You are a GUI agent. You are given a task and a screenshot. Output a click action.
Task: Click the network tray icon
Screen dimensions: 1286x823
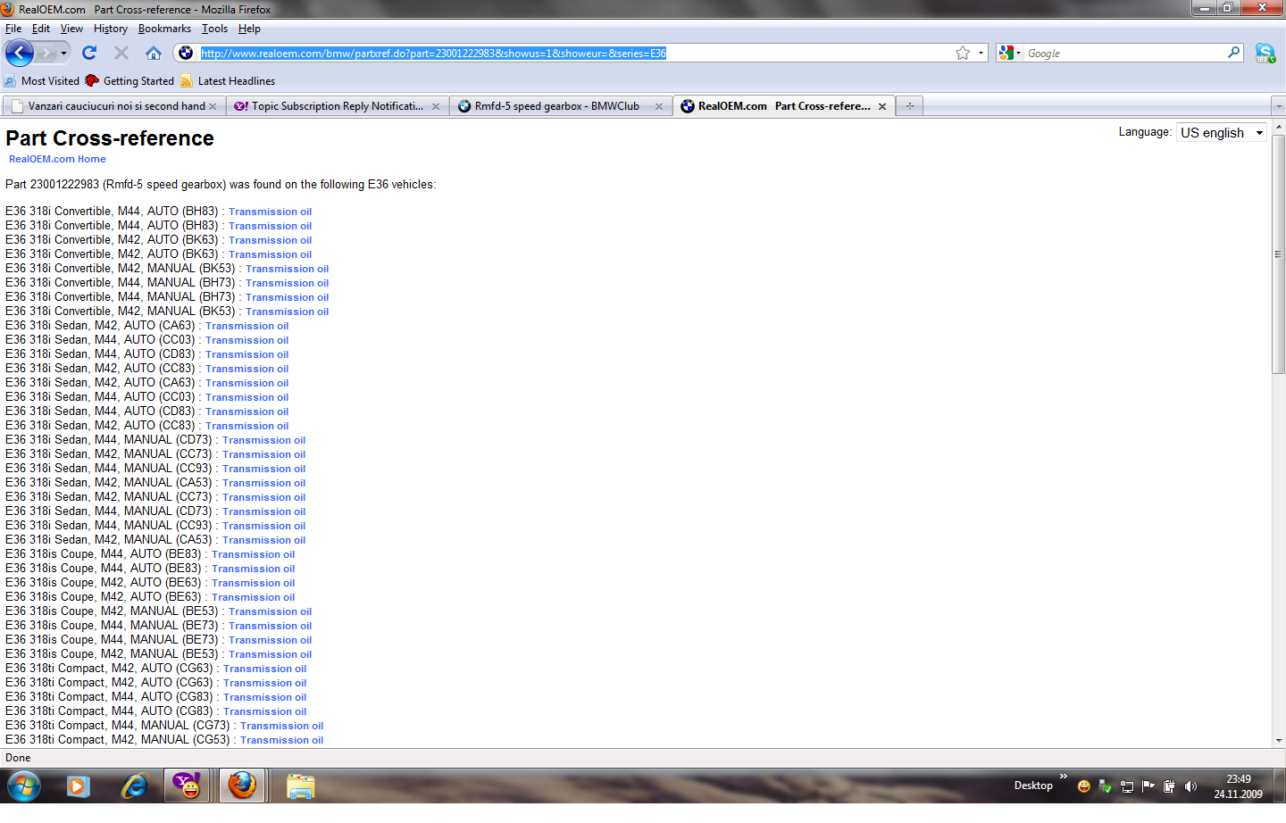coord(1126,786)
